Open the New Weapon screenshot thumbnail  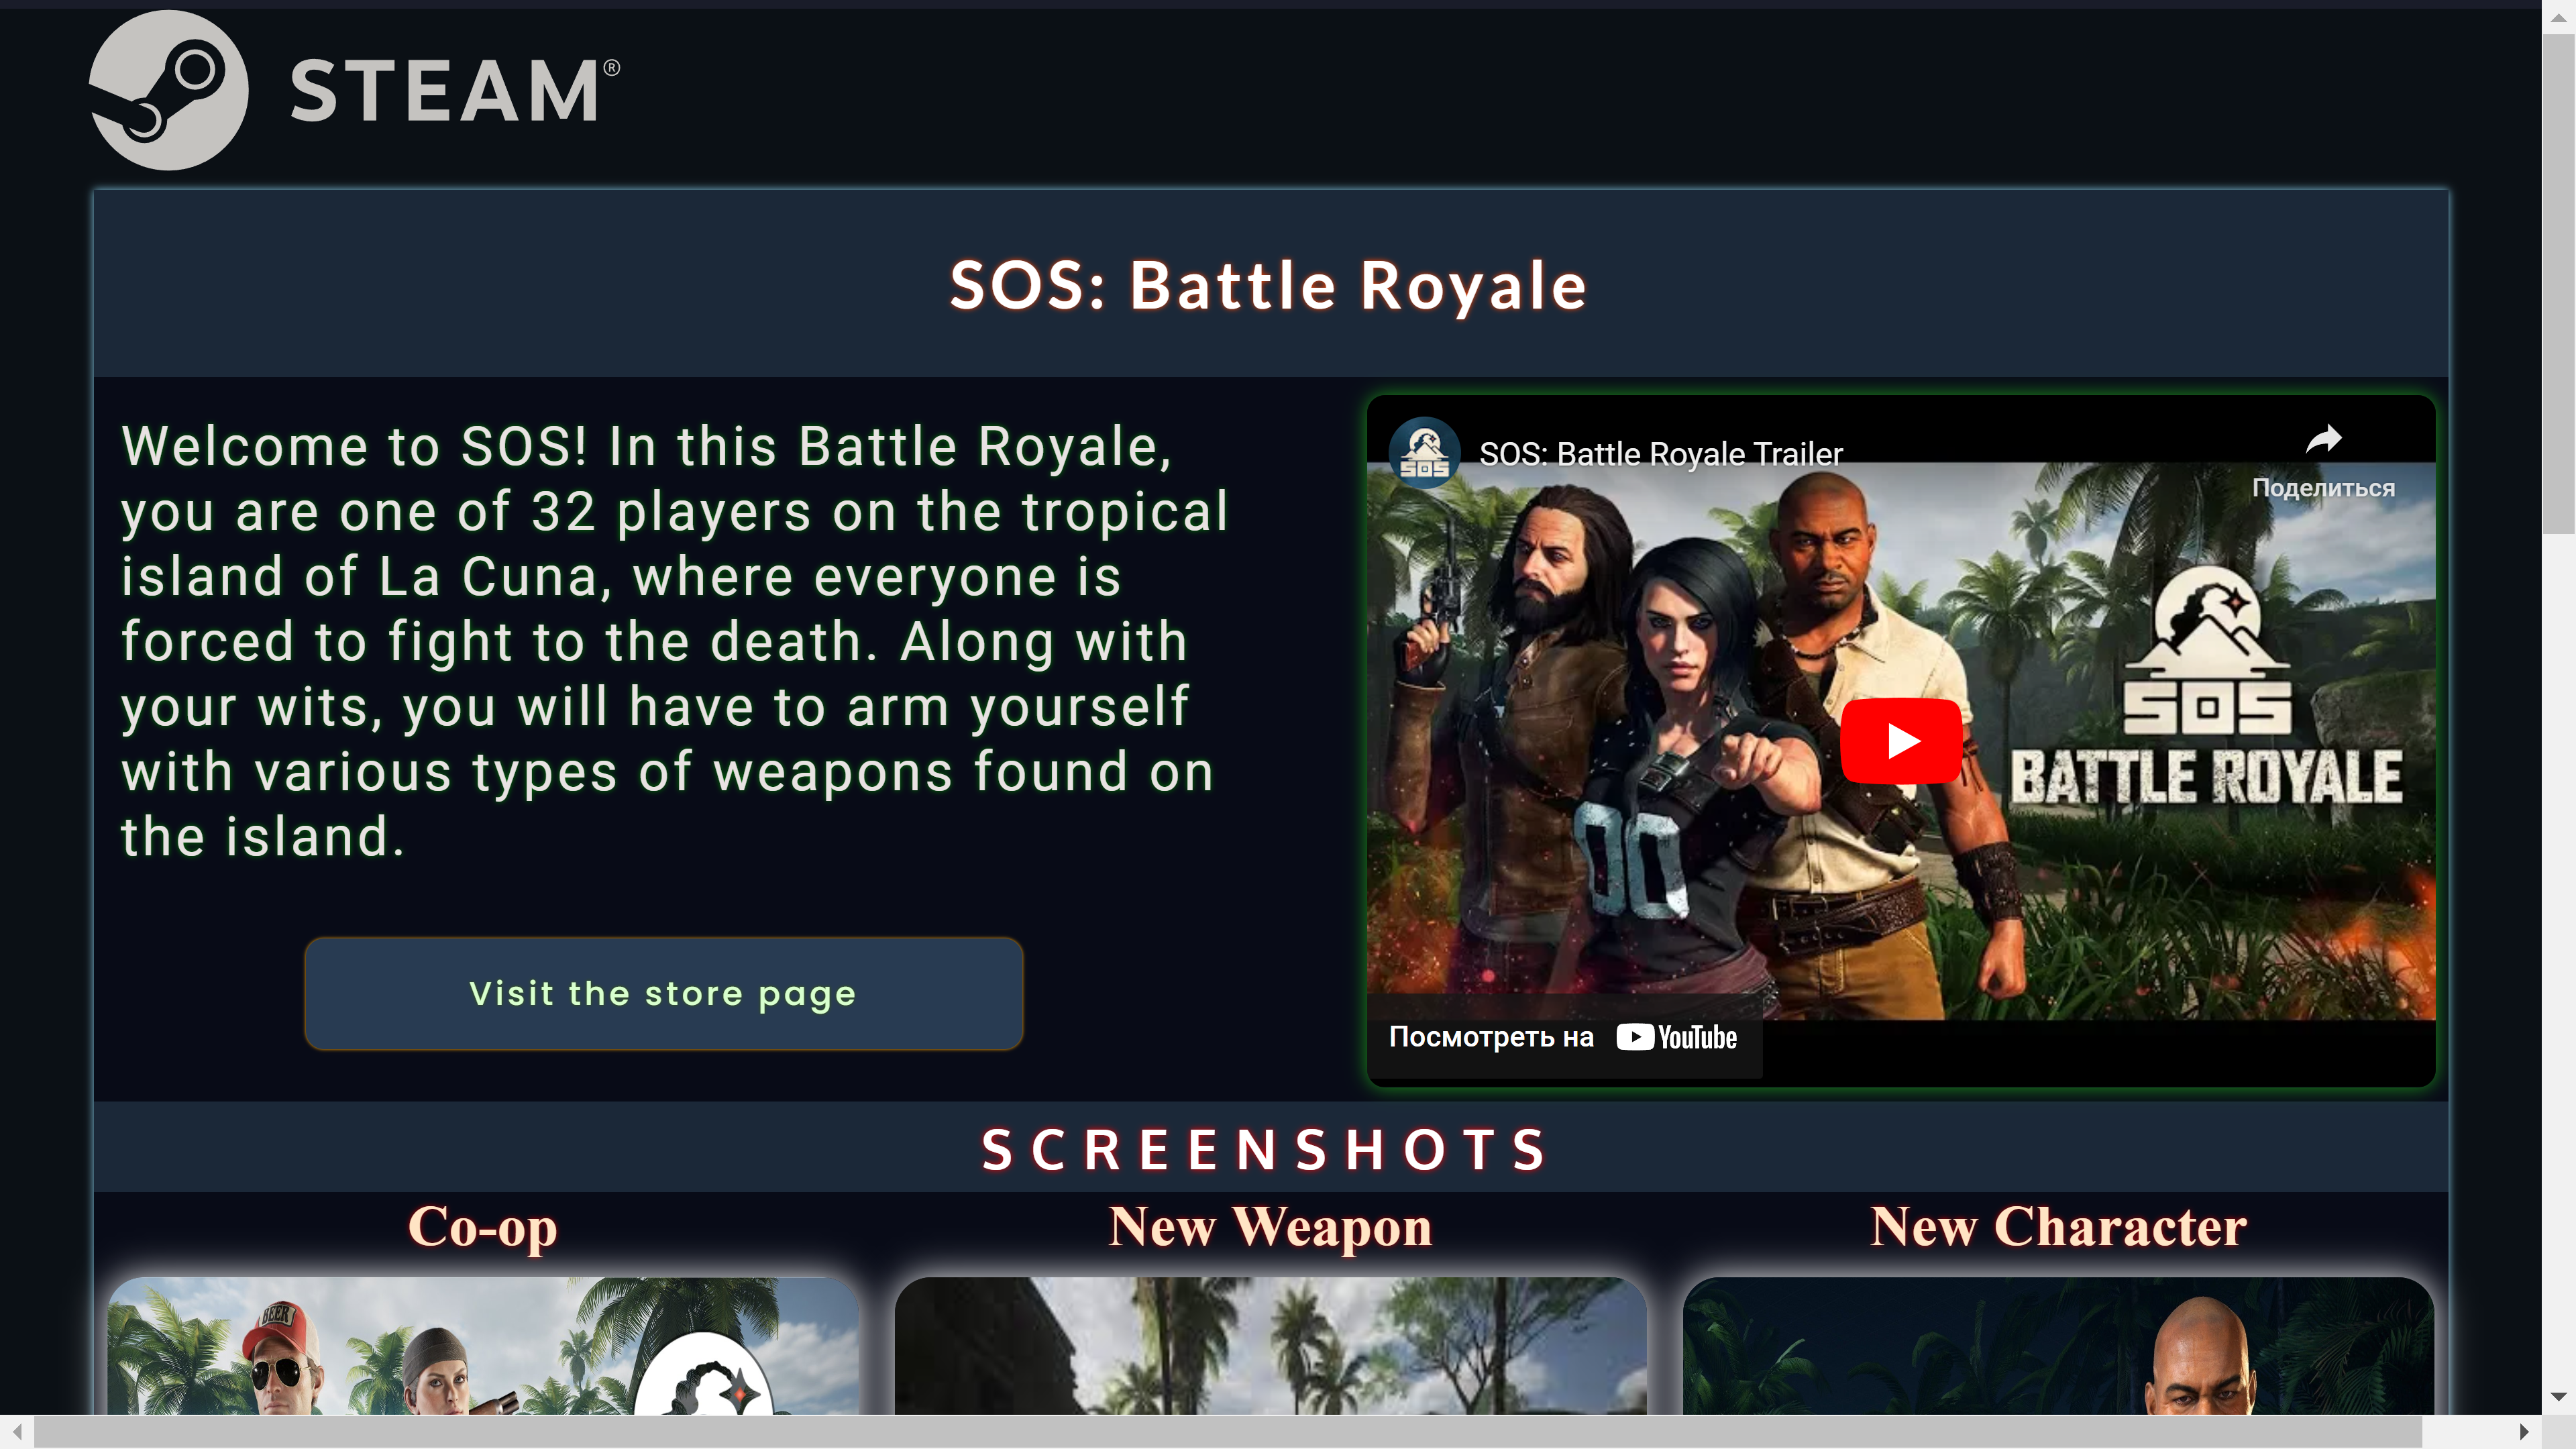coord(1270,1346)
